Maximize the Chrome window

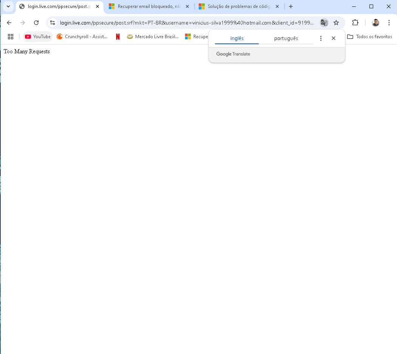[371, 6]
